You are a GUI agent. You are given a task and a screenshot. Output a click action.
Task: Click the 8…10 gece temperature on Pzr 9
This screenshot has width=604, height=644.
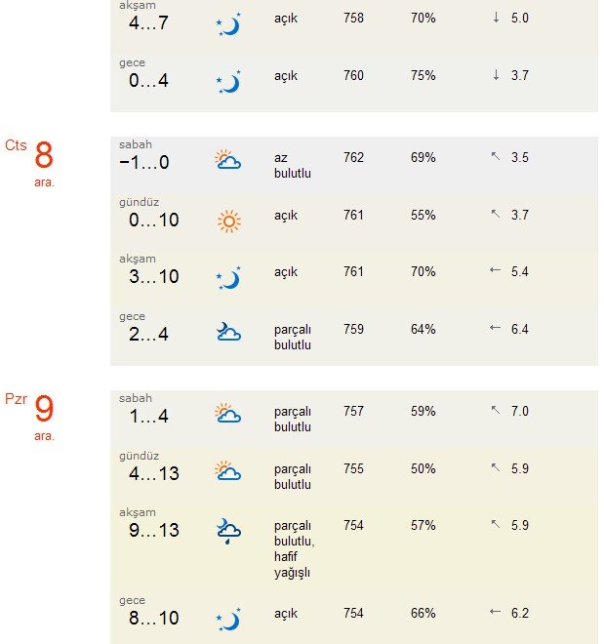point(154,618)
